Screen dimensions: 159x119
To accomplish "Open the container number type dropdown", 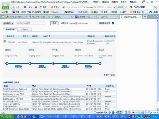I will click(x=8, y=23).
